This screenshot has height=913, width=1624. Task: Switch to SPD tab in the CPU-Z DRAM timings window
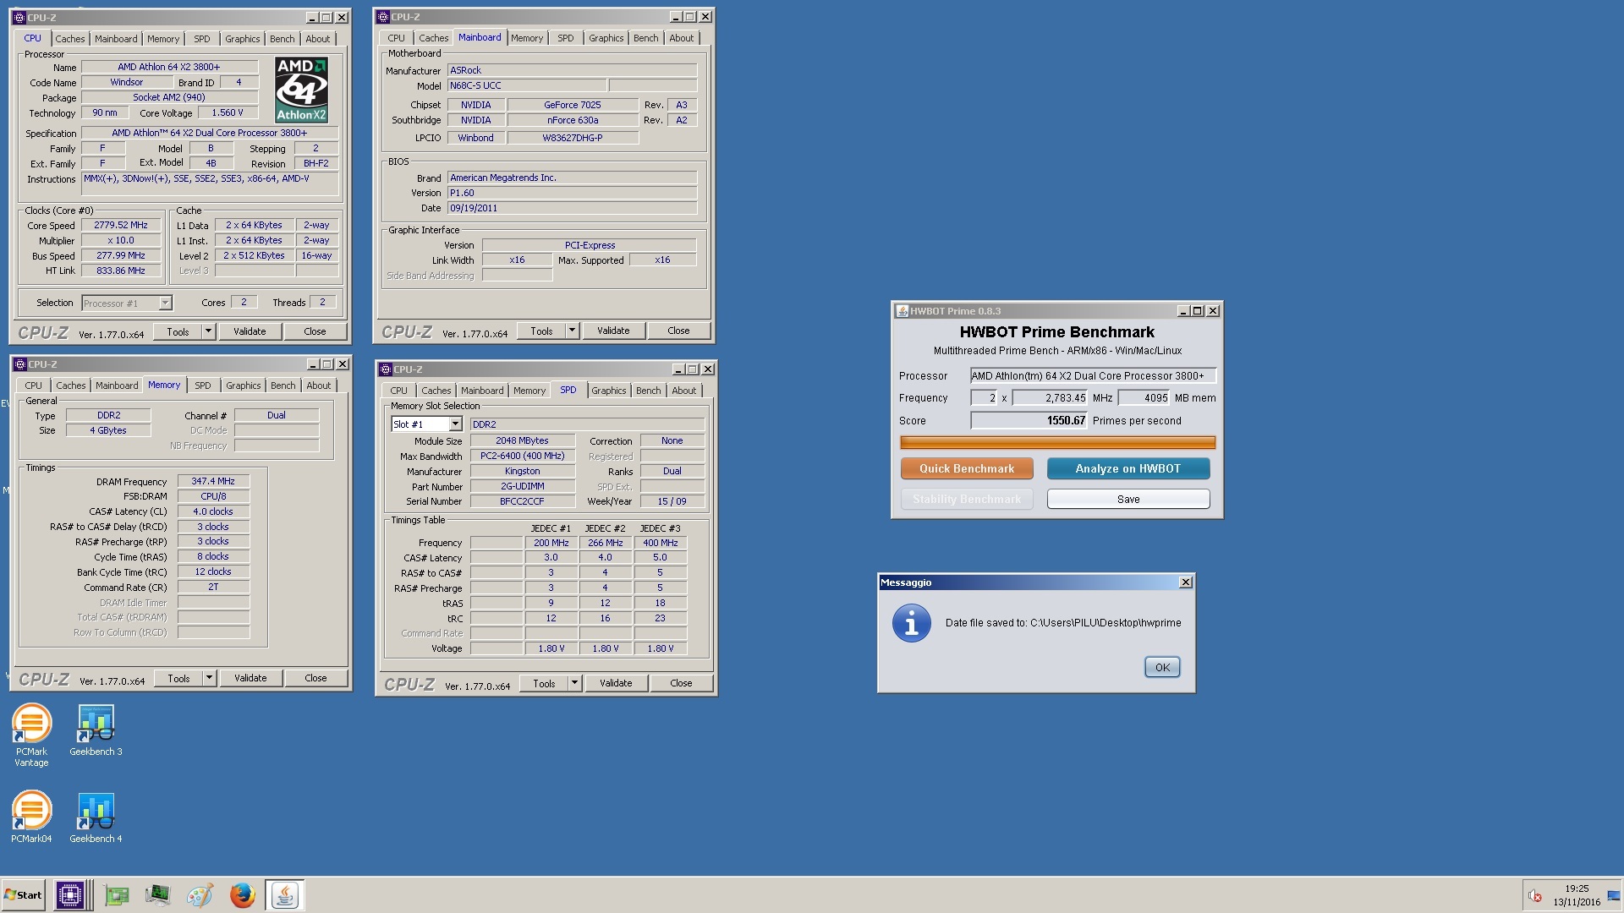tap(203, 385)
